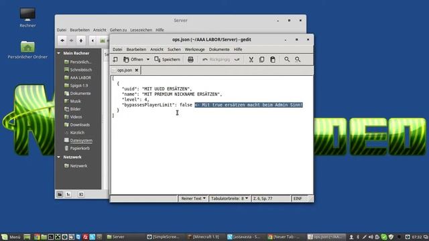The height and width of the screenshot is (241, 429).
Task: Open Datei menu in Server window
Action: click(62, 30)
